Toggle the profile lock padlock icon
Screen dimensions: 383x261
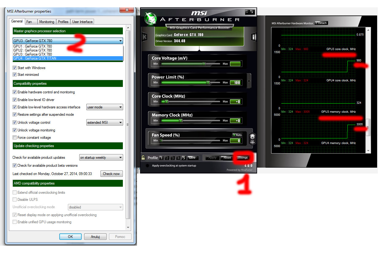click(x=143, y=158)
